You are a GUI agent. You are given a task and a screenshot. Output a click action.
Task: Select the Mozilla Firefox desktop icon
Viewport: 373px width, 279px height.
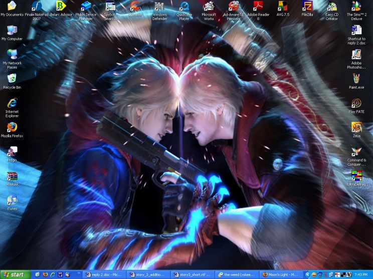coord(12,130)
